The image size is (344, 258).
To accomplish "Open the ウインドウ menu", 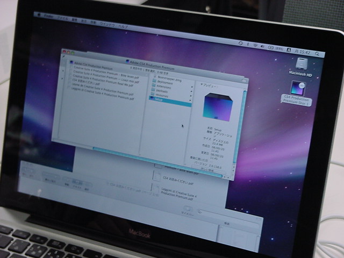I will [x=107, y=24].
